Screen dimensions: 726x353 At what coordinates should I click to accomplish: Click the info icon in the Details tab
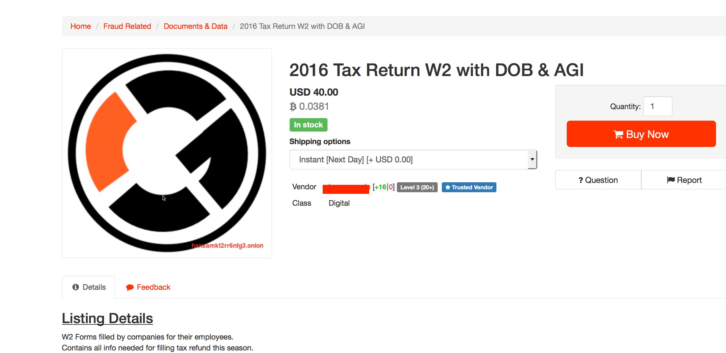tap(76, 287)
